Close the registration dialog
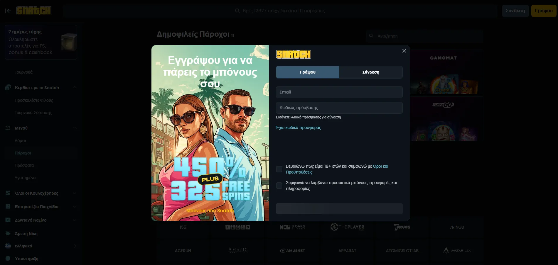Image resolution: width=558 pixels, height=265 pixels. pyautogui.click(x=404, y=51)
